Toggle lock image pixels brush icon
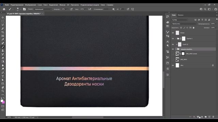The height and width of the screenshot is (122, 218). point(184,28)
